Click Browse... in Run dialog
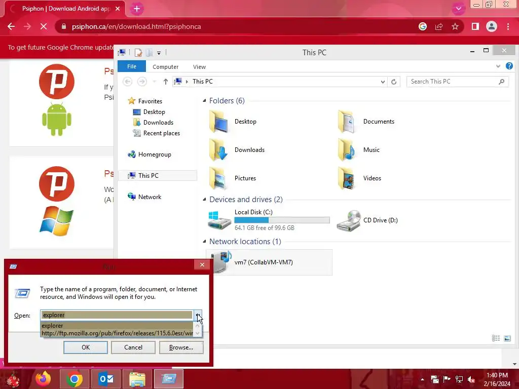 coord(181,347)
